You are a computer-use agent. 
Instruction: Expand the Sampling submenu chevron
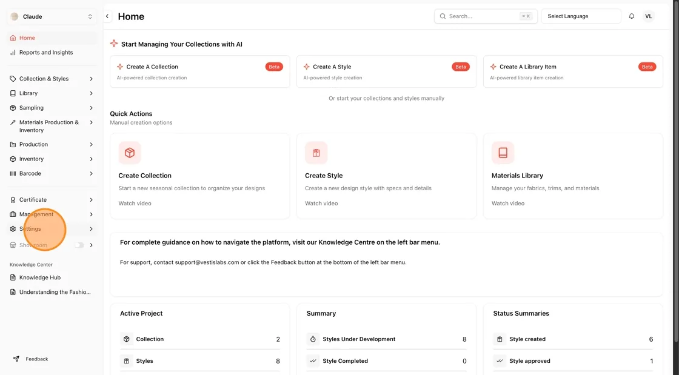pyautogui.click(x=92, y=108)
